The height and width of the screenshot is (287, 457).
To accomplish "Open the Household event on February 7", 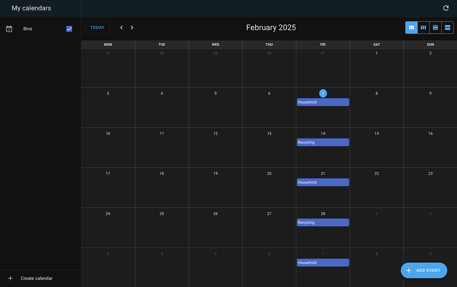I will click(323, 102).
